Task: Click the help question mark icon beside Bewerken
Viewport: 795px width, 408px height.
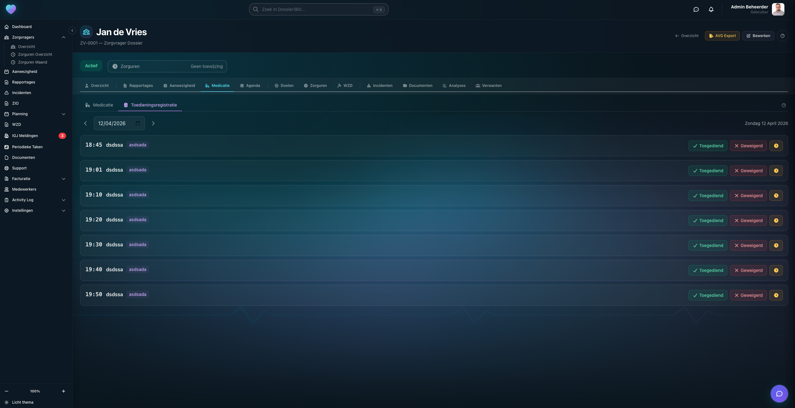Action: point(782,36)
